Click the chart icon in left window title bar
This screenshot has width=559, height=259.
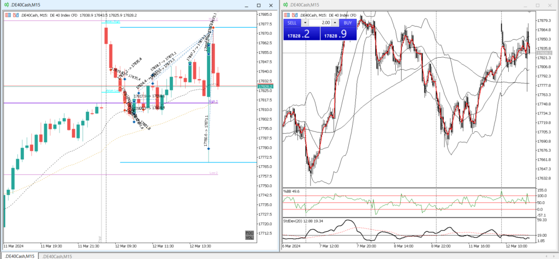pos(5,5)
